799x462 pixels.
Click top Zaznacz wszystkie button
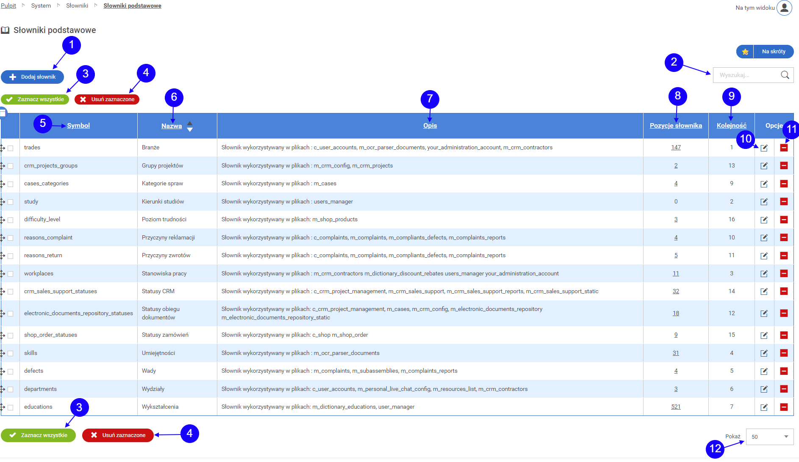click(x=35, y=99)
